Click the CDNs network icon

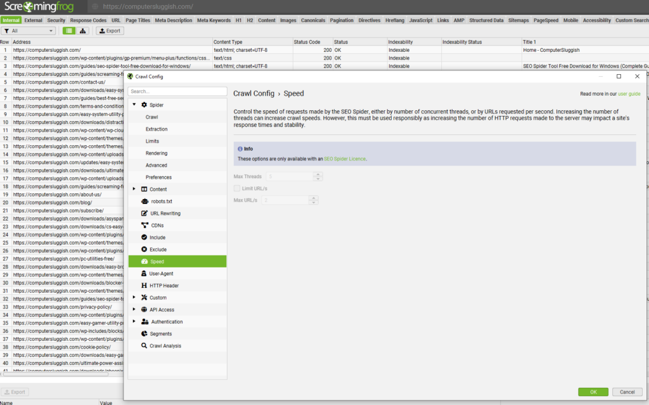pos(145,225)
